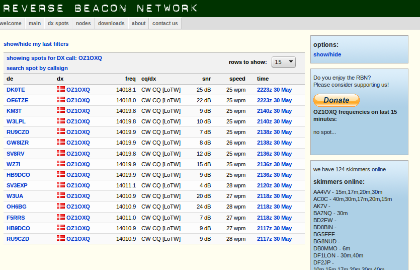Click the Denmark flag in the GW8IZR row
This screenshot has height=270, width=420.
[x=61, y=142]
